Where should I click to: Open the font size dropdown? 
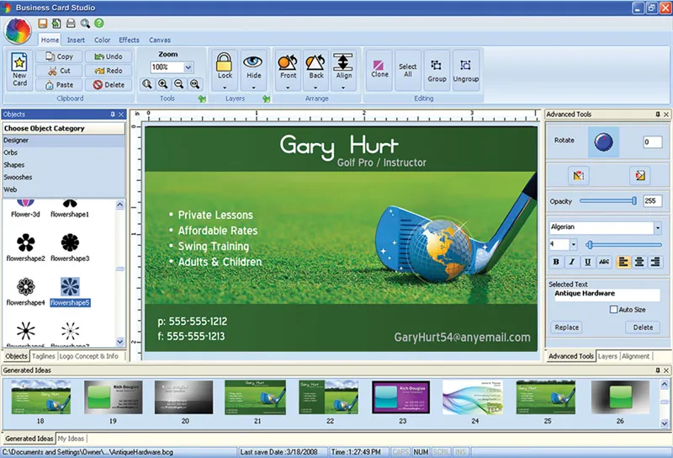pos(574,244)
